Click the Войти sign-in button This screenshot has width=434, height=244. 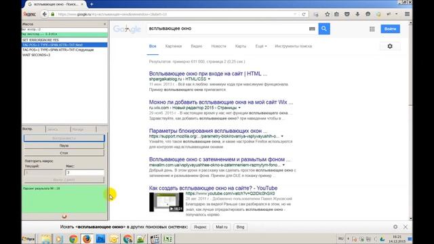pos(390,28)
